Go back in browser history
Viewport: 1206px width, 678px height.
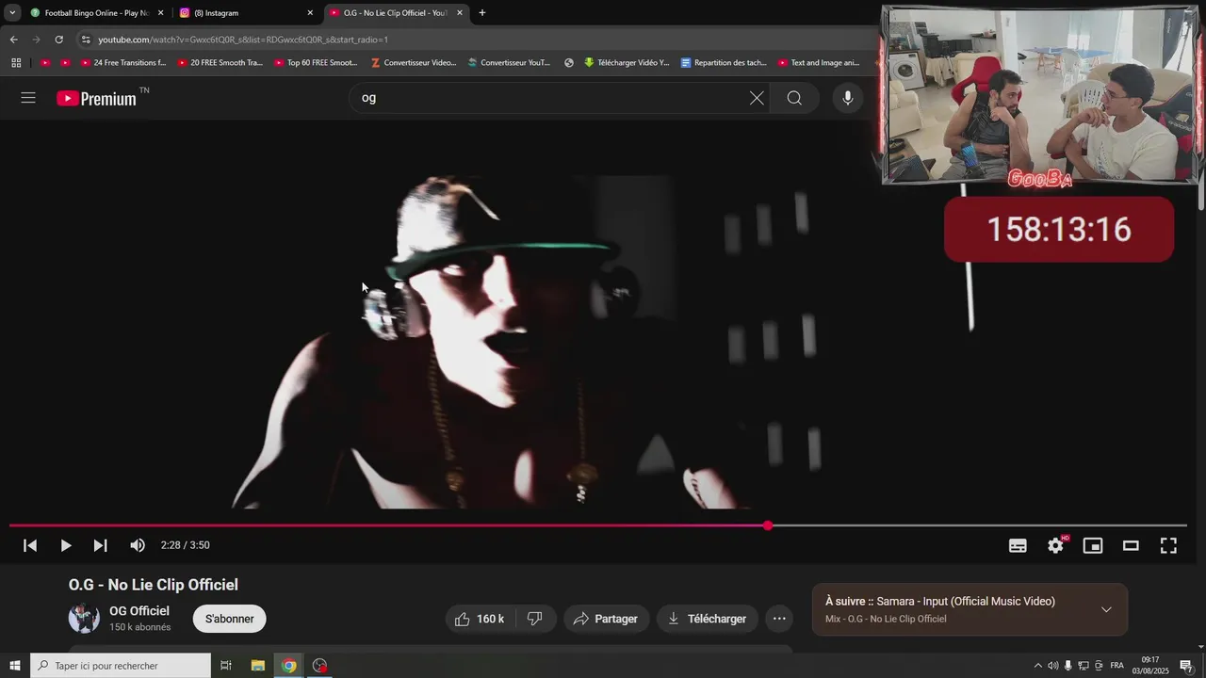coord(13,40)
